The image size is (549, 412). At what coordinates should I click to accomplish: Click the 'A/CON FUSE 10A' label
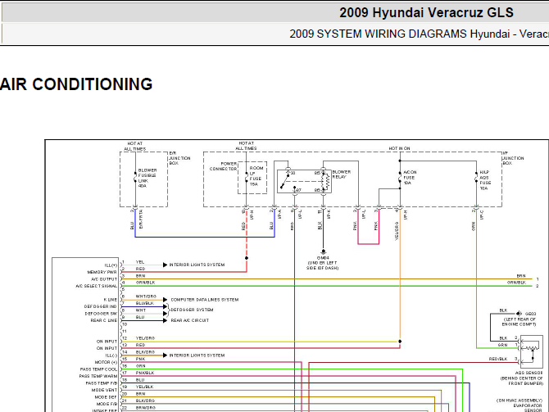410,178
